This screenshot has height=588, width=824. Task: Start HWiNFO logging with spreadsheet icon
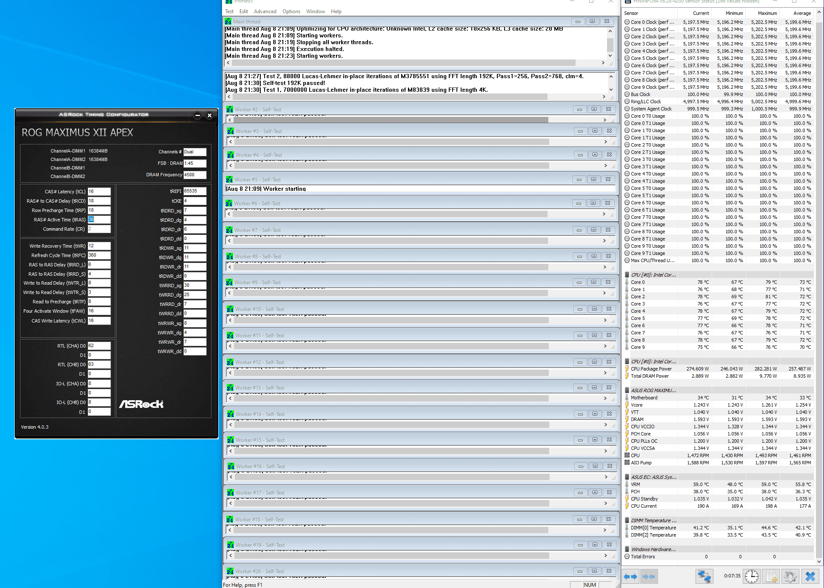(x=772, y=577)
